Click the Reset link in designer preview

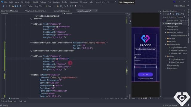tap(151, 79)
